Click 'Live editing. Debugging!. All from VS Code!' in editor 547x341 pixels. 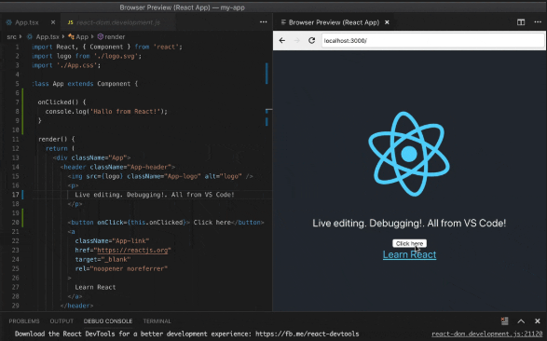(155, 195)
